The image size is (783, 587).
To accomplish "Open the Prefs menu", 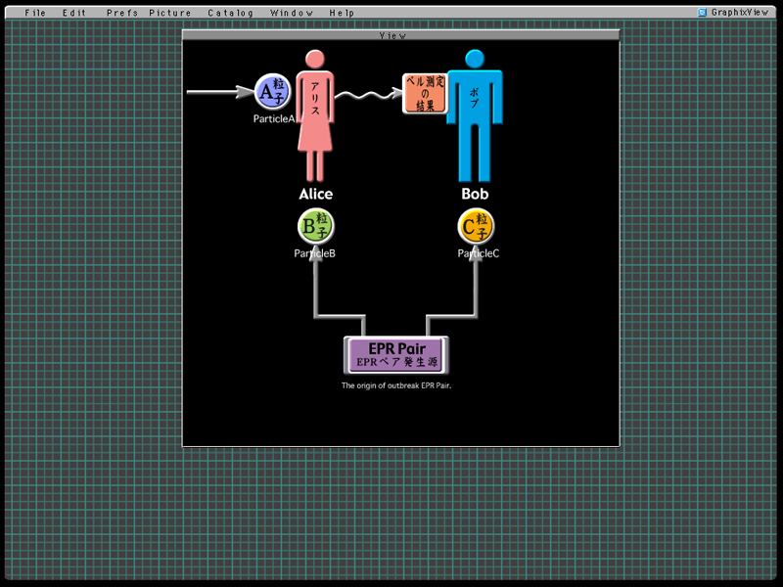I will (x=122, y=13).
